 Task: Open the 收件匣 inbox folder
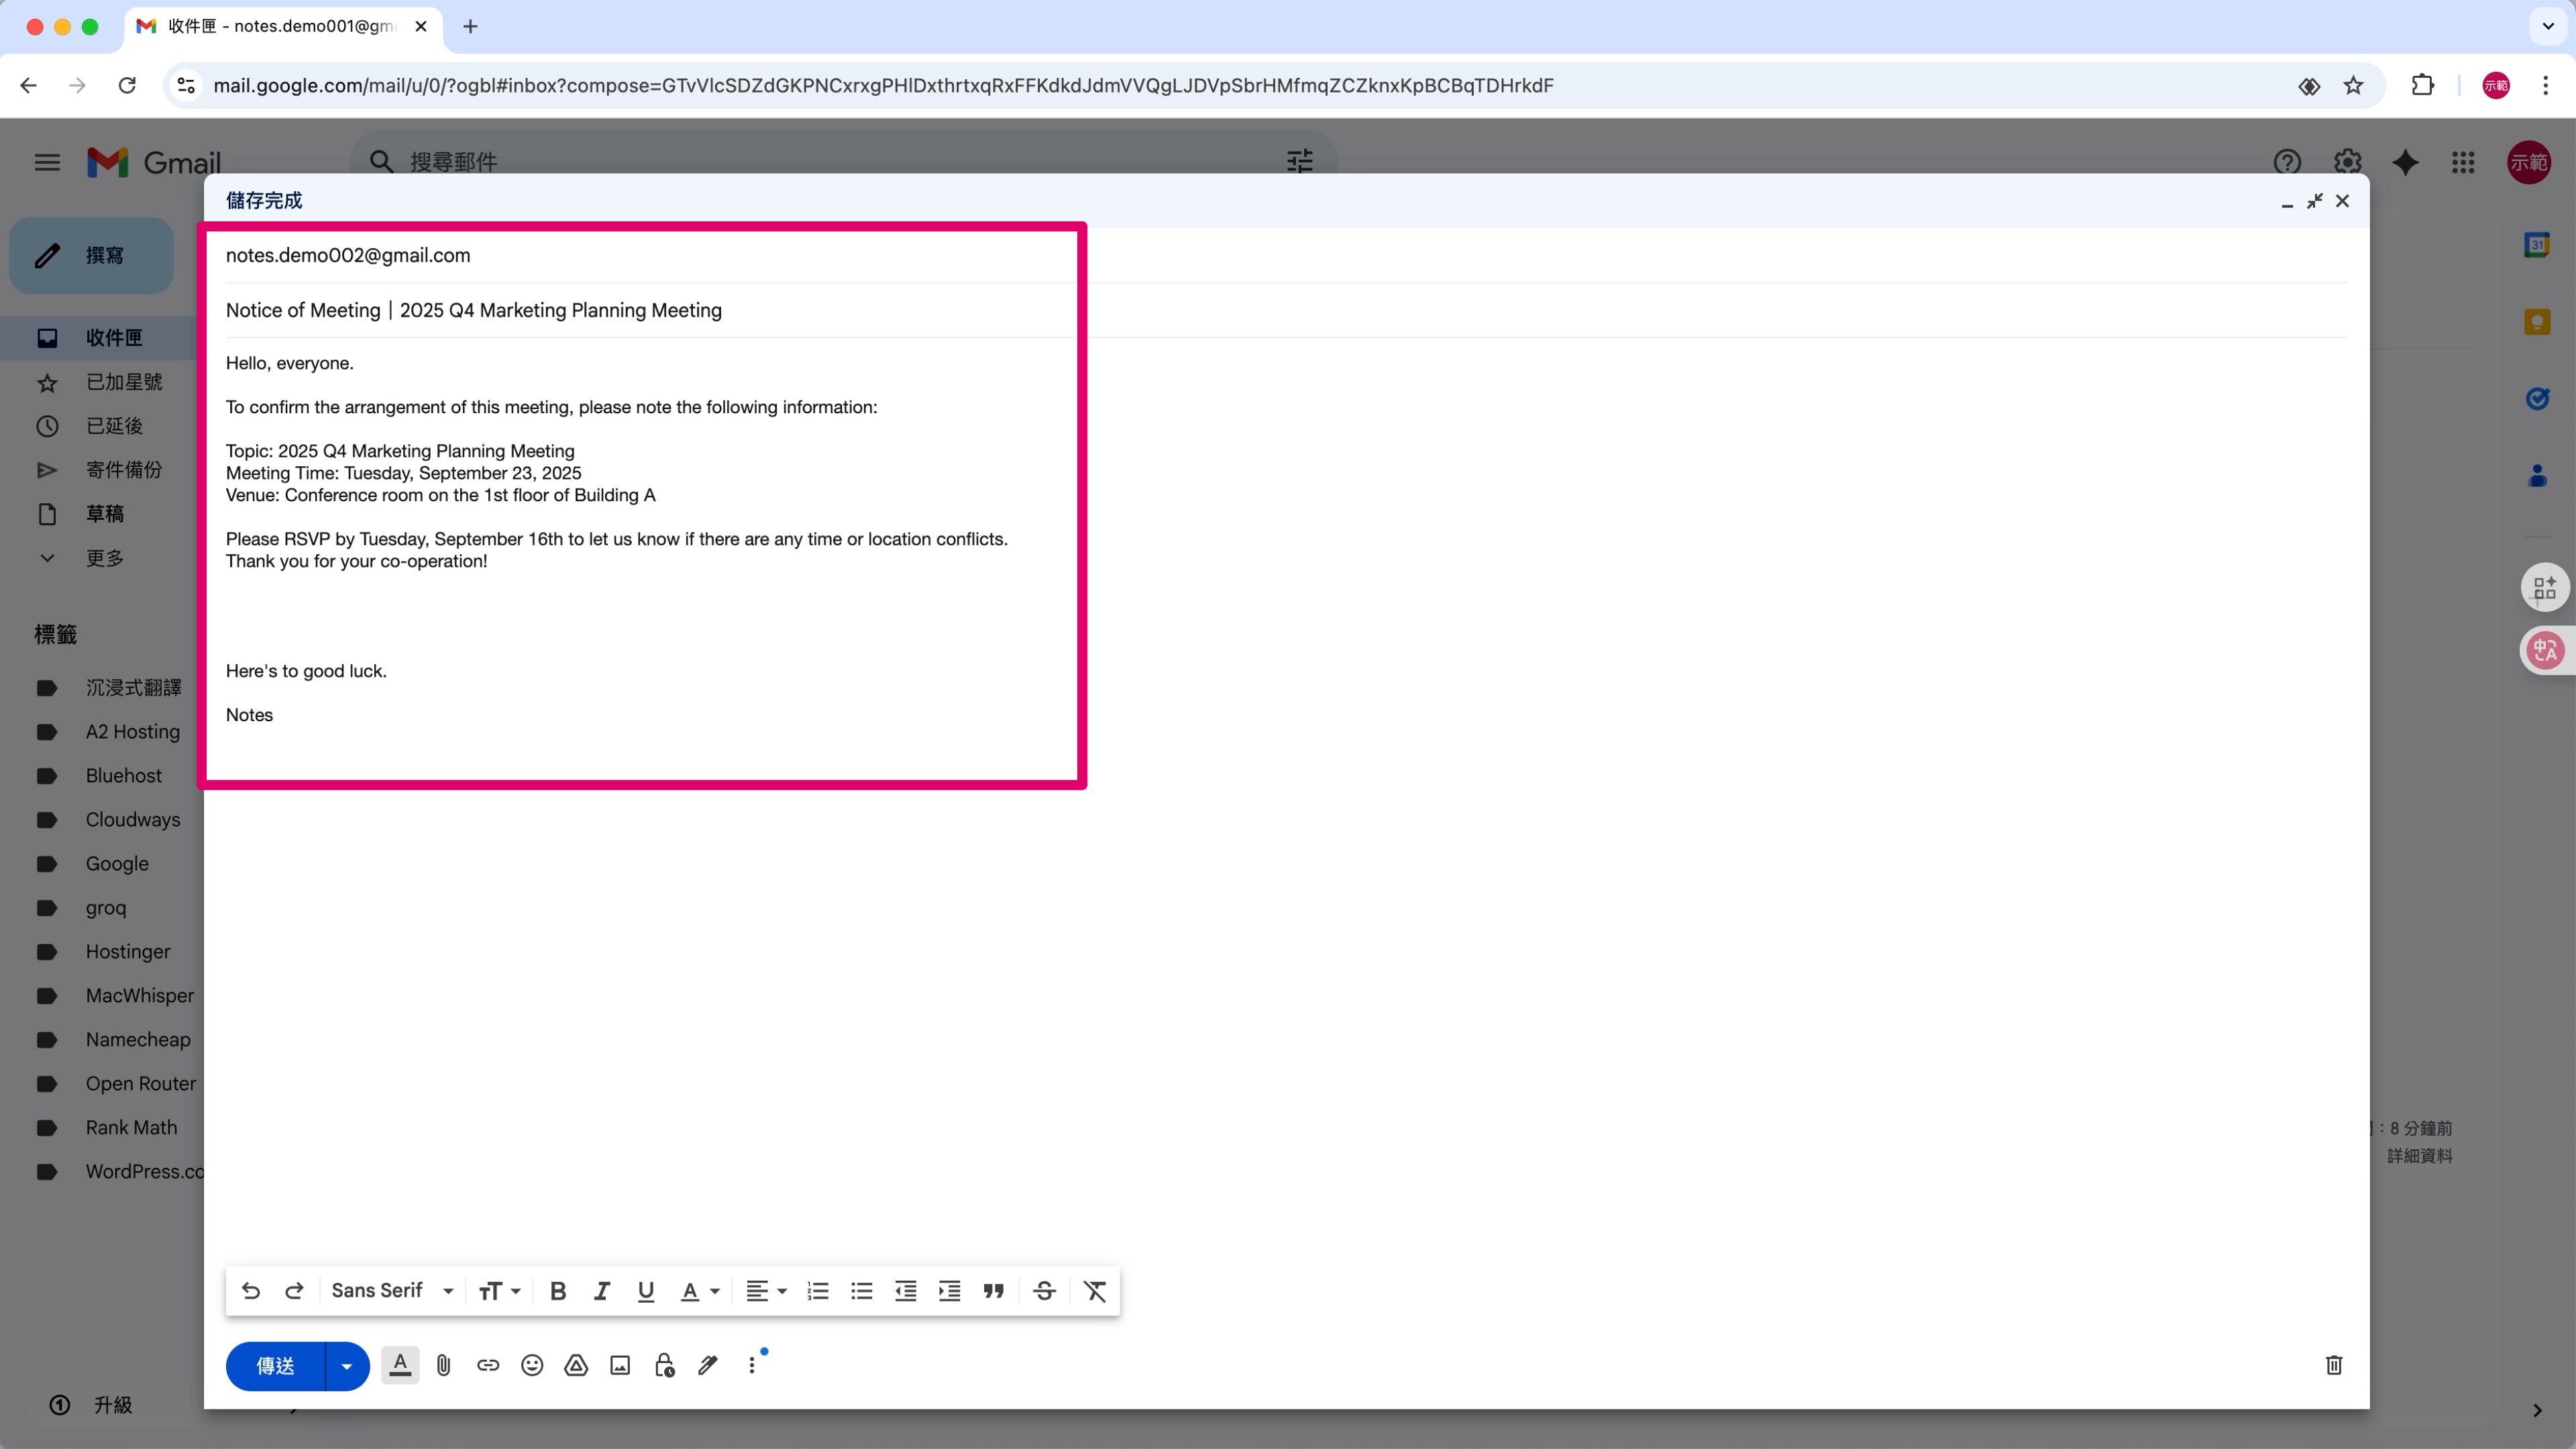[x=100, y=338]
